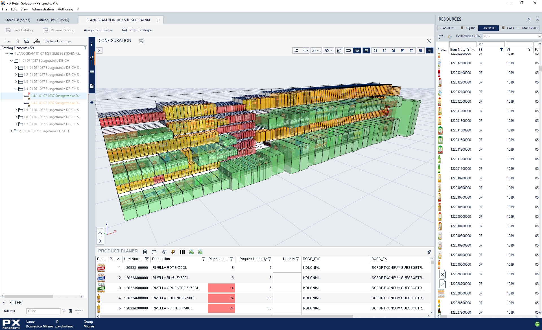The height and width of the screenshot is (330, 542).
Task: Click Save Catalog button
Action: (19, 30)
